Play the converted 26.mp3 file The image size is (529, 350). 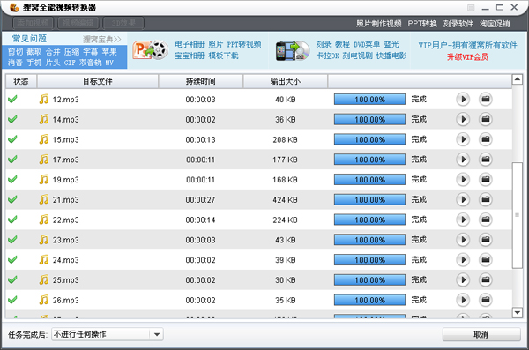pyautogui.click(x=463, y=300)
